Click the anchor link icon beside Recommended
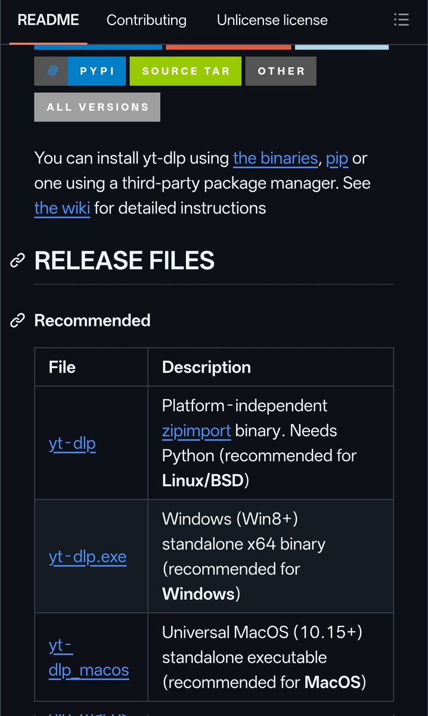 (18, 320)
